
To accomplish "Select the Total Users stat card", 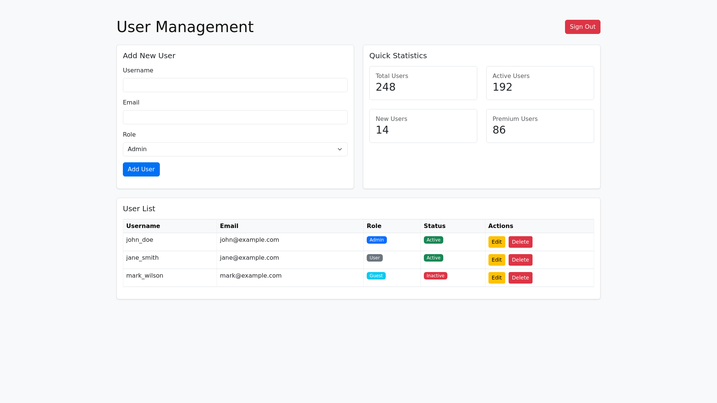I will click(x=423, y=83).
